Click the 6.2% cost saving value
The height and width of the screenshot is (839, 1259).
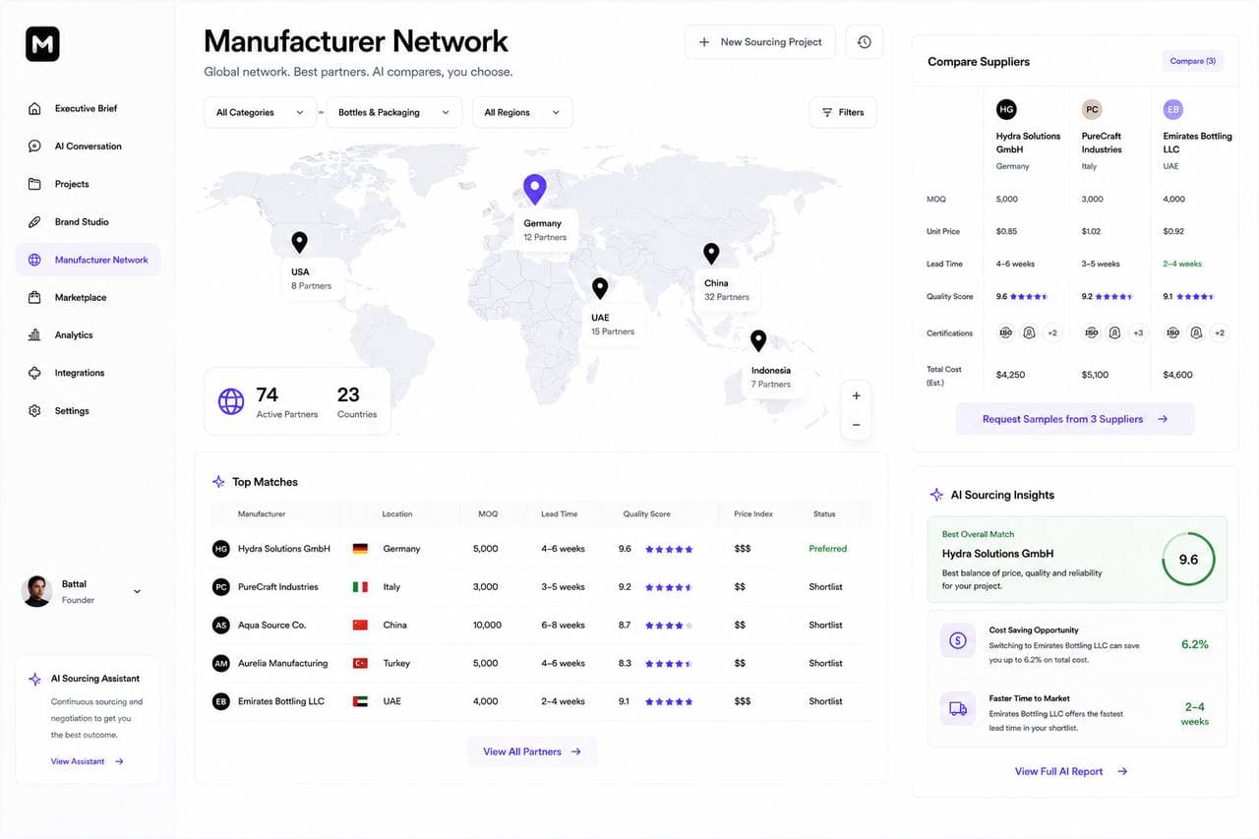point(1195,644)
